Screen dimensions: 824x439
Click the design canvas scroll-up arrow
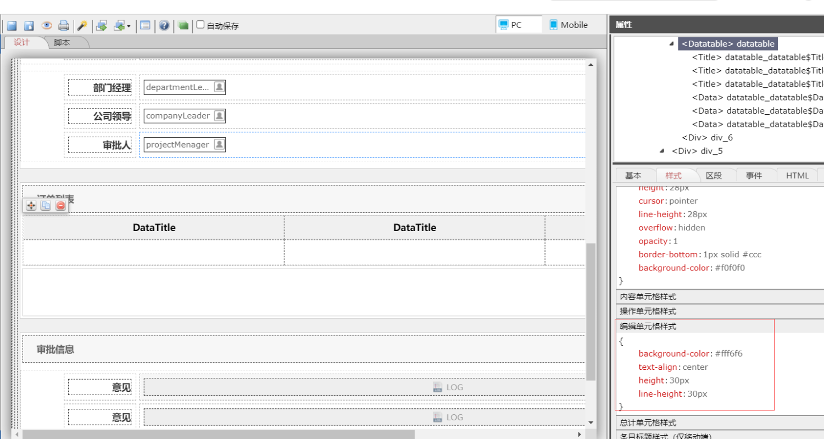(591, 65)
